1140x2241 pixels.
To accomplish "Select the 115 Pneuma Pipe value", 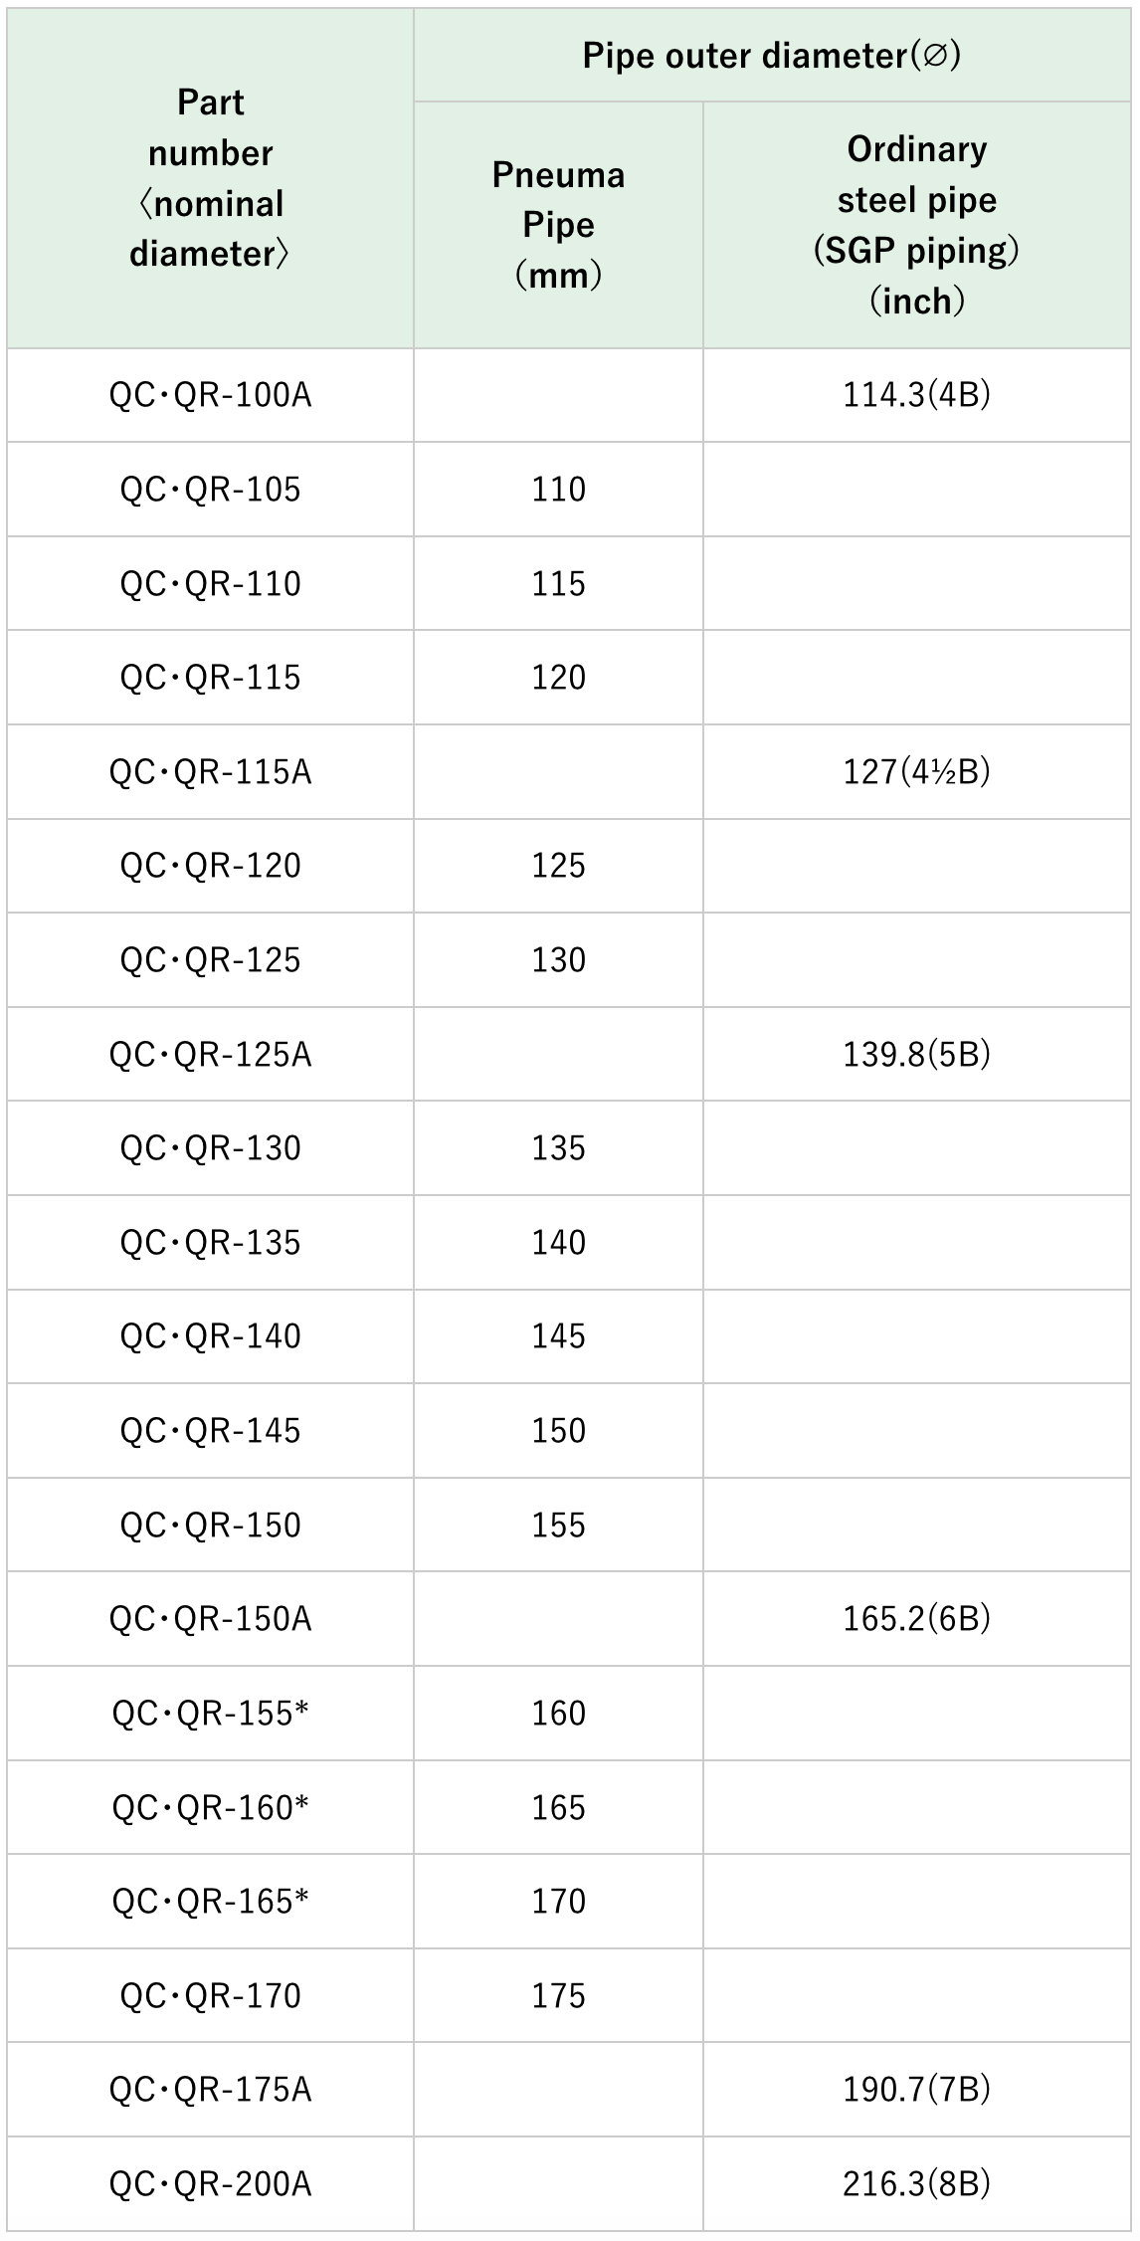I will pyautogui.click(x=558, y=583).
